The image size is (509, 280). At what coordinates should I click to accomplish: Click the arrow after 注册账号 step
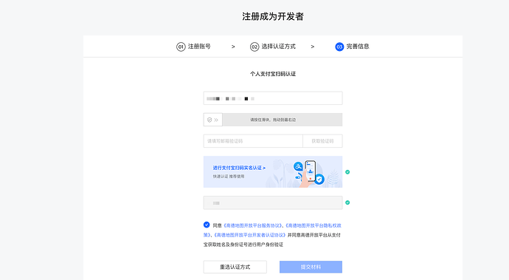click(x=233, y=47)
